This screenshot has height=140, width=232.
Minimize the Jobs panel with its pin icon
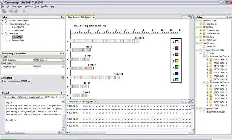(61, 17)
